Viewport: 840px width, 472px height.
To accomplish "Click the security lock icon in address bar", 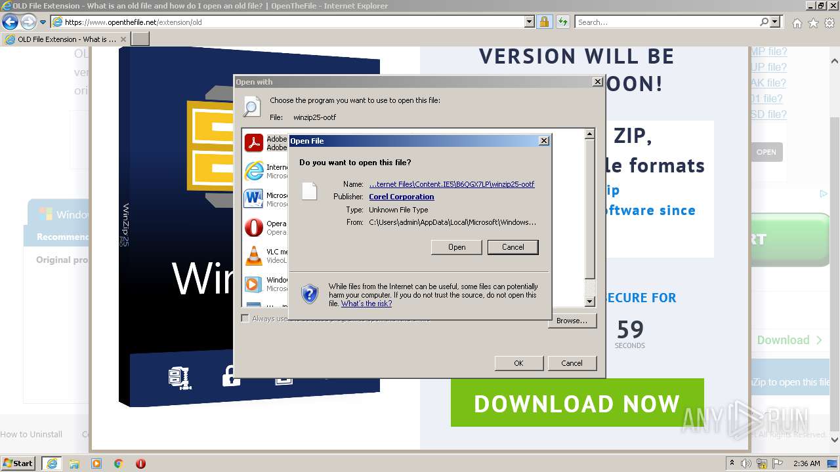I will [x=544, y=22].
